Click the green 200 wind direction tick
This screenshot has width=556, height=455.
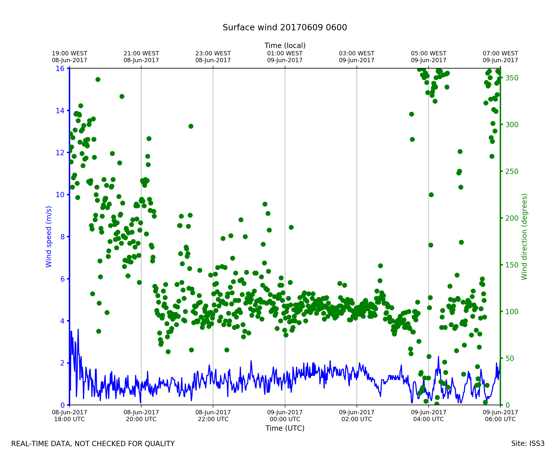512,218
